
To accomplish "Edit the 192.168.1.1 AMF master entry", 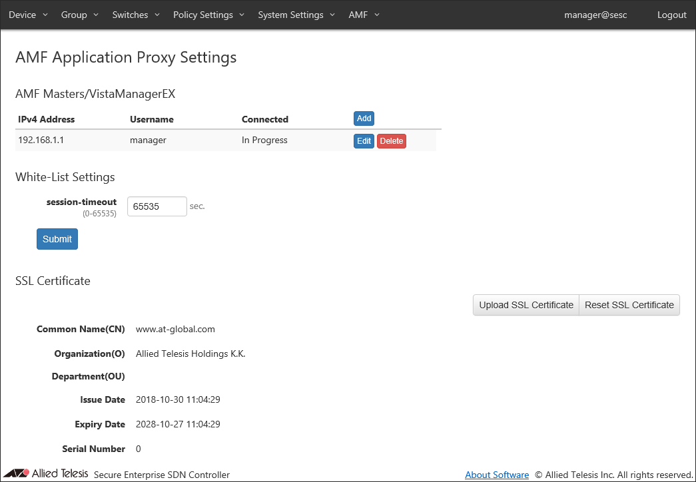I will (364, 141).
